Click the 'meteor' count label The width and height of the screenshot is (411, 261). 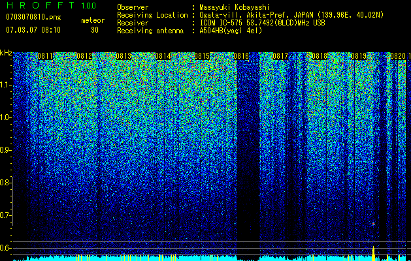pos(93,20)
